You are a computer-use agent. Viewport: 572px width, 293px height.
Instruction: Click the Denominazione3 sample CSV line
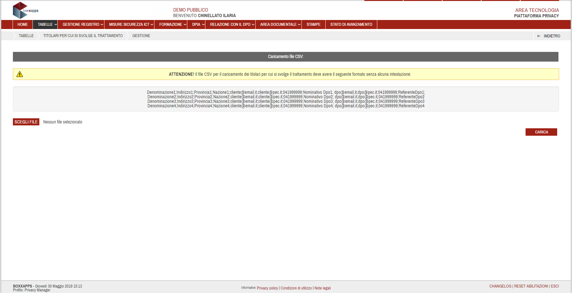pos(286,101)
